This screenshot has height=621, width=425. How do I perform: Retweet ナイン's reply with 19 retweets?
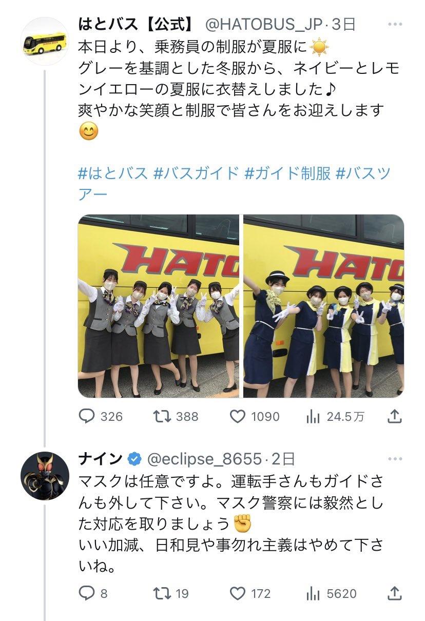(171, 594)
